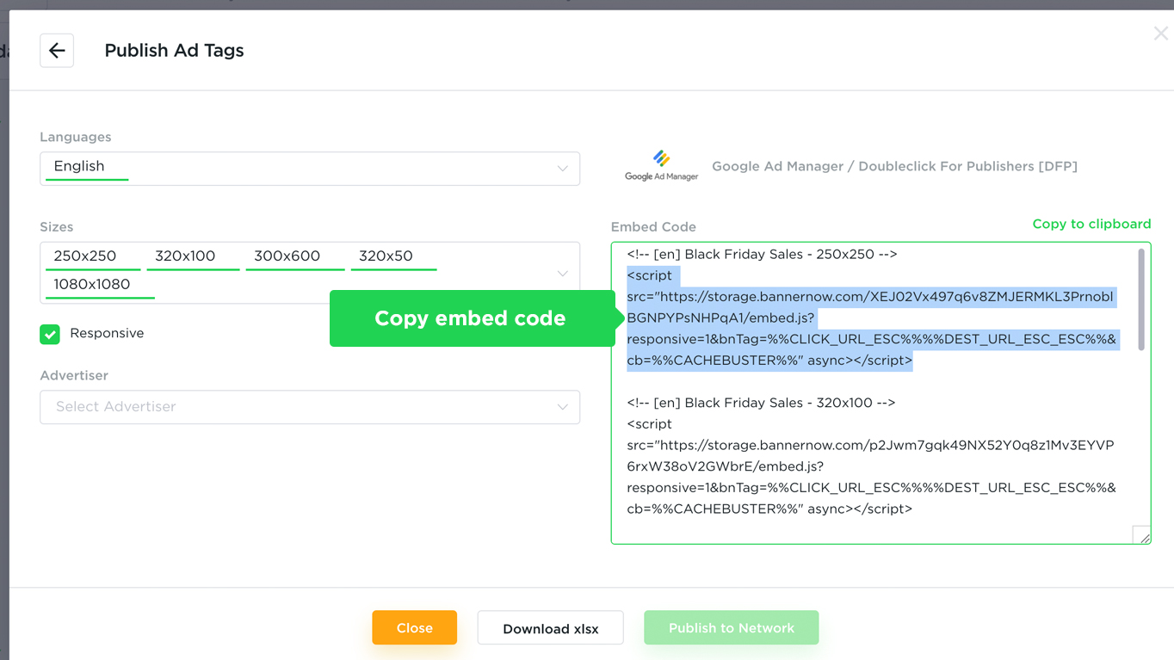The image size is (1174, 660).
Task: Click the orange Close button
Action: 415,628
